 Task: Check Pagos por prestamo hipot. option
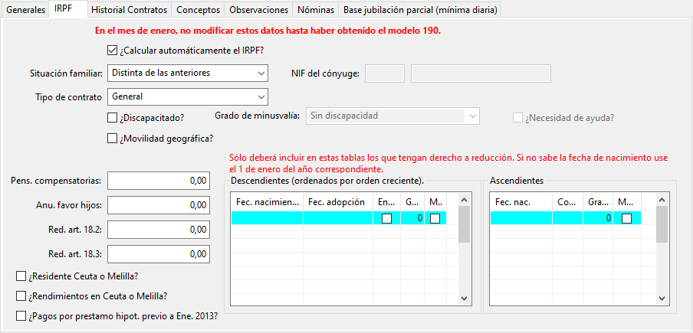pyautogui.click(x=21, y=315)
